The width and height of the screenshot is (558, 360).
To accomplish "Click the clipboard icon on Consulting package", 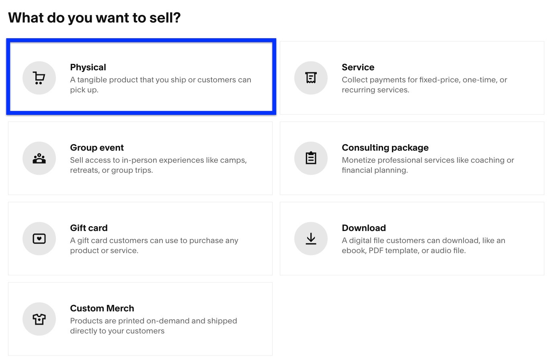I will coord(311,158).
